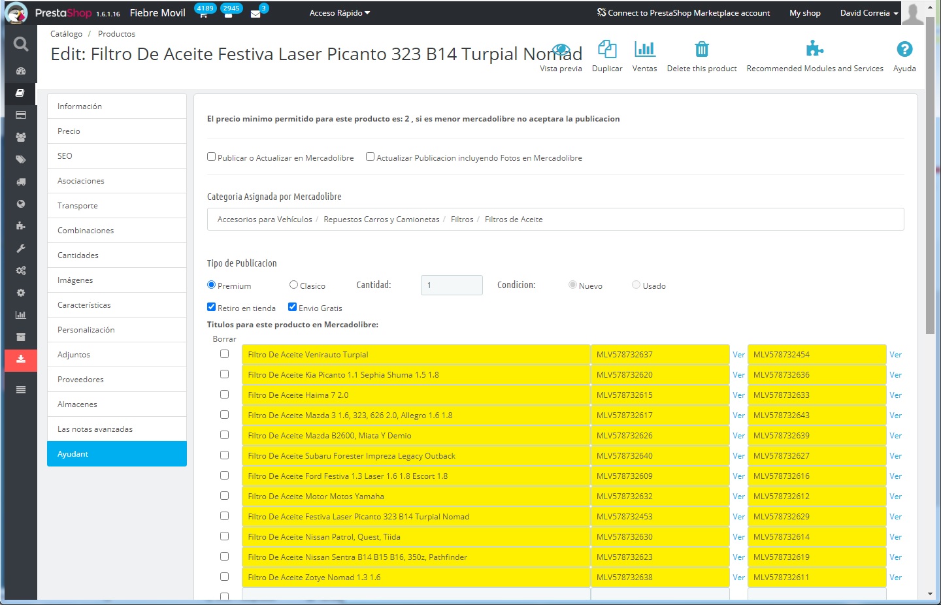Click the Vista previa eye icon

point(561,50)
